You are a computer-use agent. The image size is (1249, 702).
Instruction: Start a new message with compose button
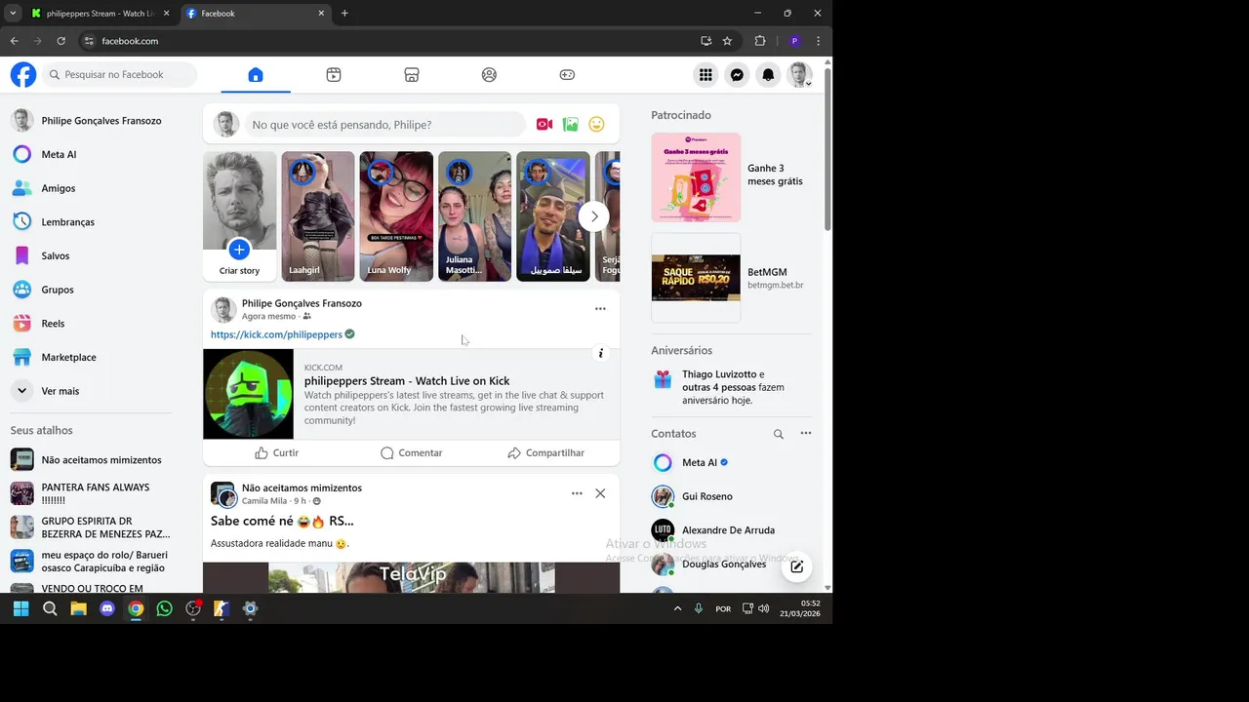coord(796,566)
